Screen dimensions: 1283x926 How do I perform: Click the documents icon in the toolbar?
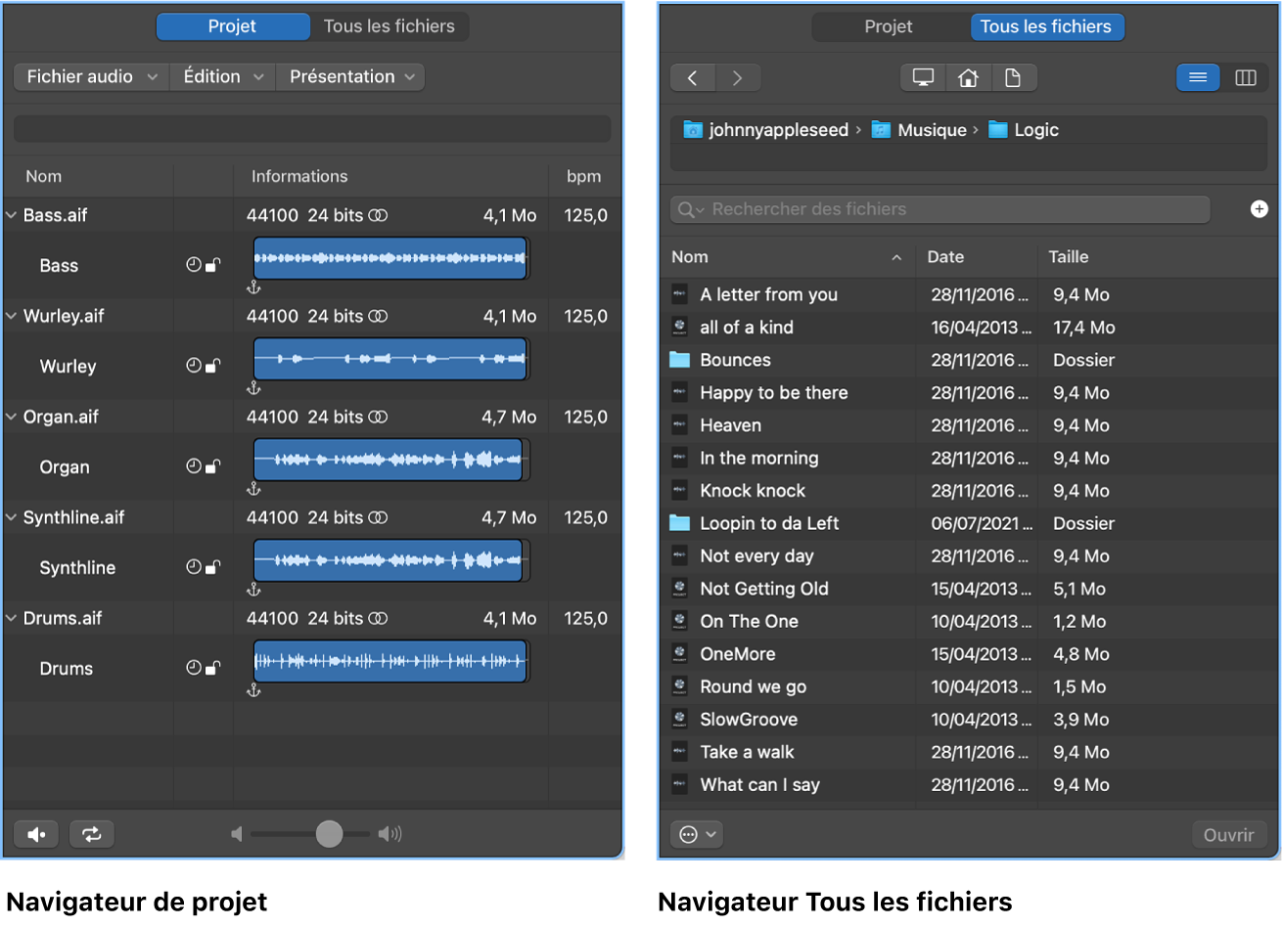[x=1015, y=77]
